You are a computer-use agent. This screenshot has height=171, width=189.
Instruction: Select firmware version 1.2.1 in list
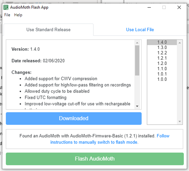pyautogui.click(x=162, y=58)
